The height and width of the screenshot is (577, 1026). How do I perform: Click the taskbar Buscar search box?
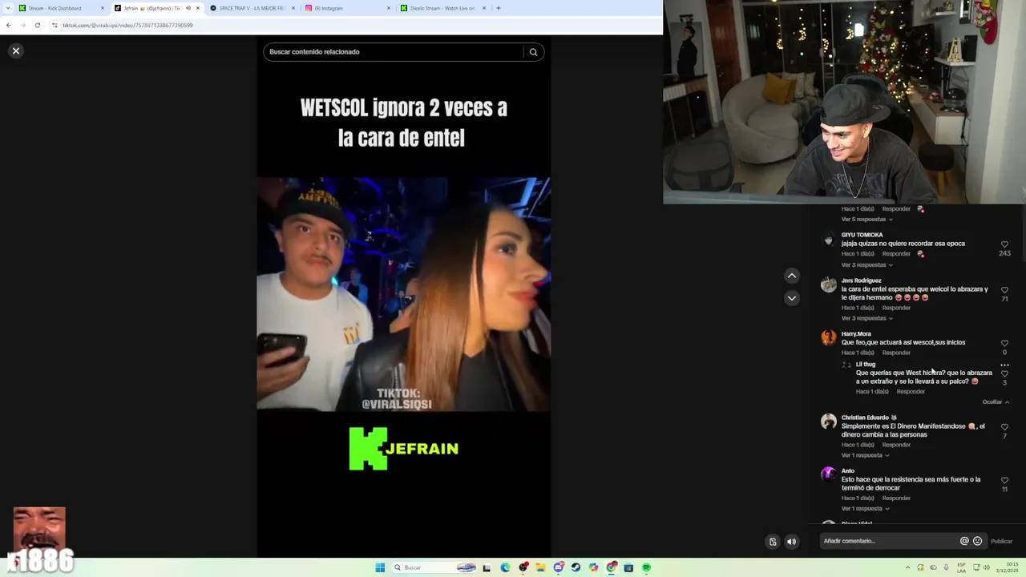(434, 567)
